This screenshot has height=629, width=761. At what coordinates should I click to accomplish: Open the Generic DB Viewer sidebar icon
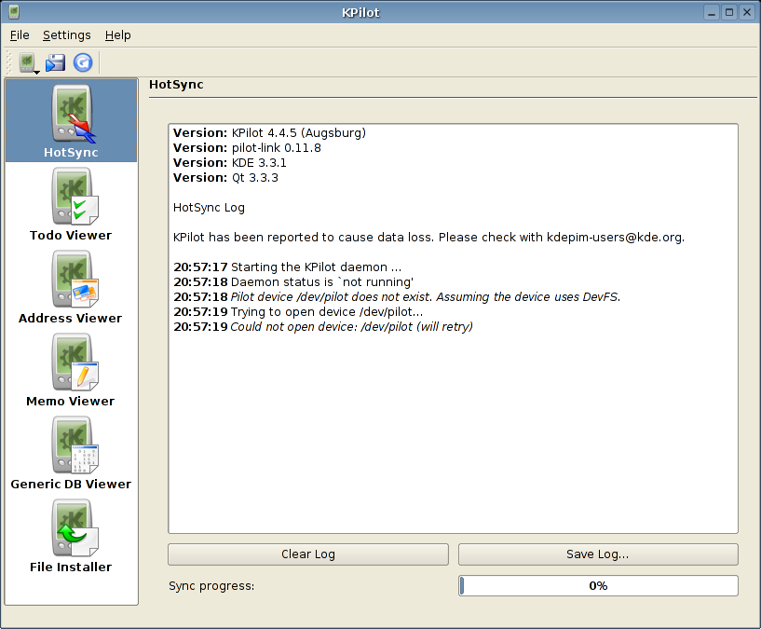[x=71, y=453]
